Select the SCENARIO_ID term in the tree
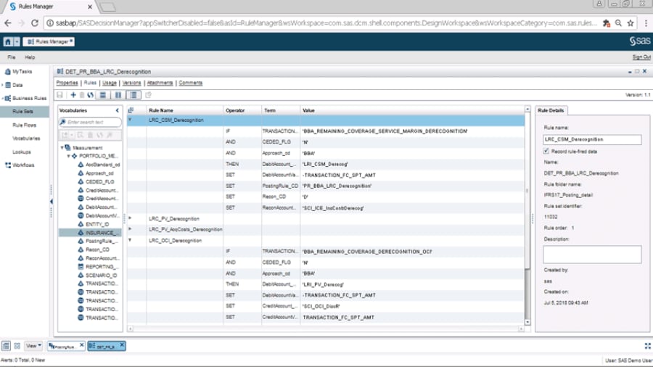The height and width of the screenshot is (367, 653). 101,275
